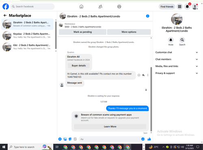Click Mark as pending button
Viewport: 203px width, 150px height.
(x=82, y=32)
